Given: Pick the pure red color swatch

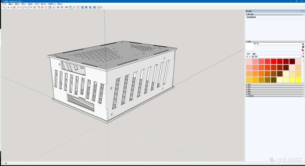Looking at the screenshot, I should pyautogui.click(x=273, y=61).
